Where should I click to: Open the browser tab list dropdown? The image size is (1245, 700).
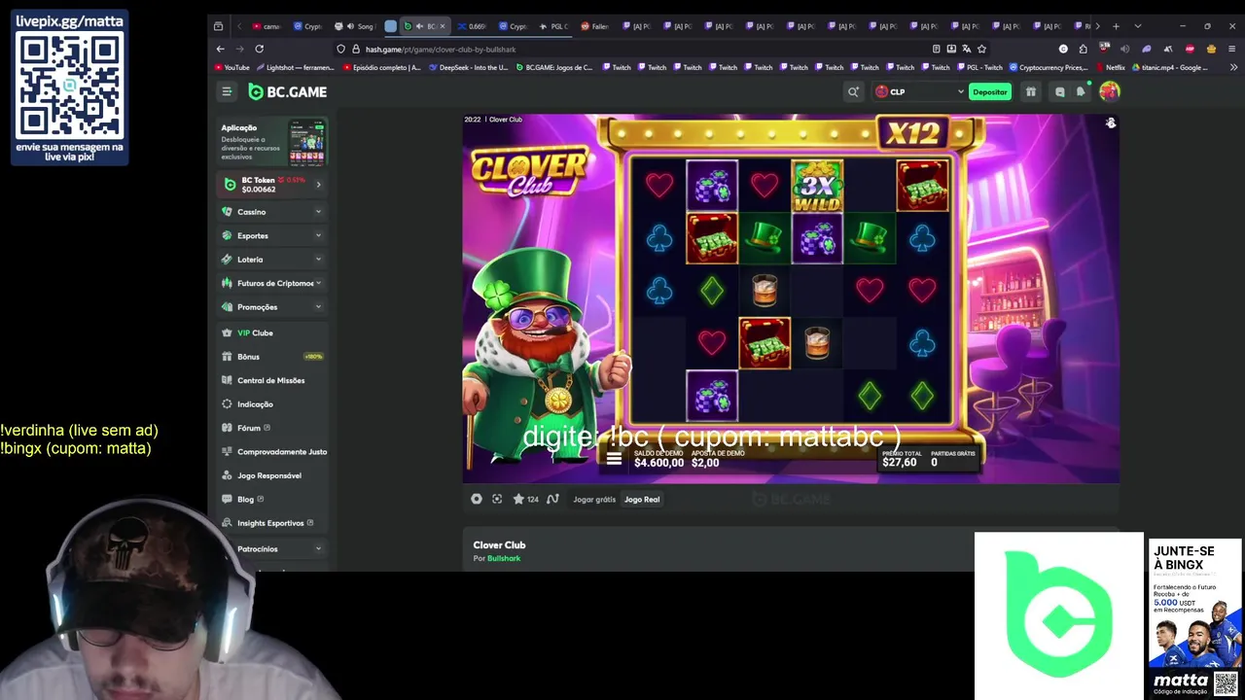pos(1137,26)
